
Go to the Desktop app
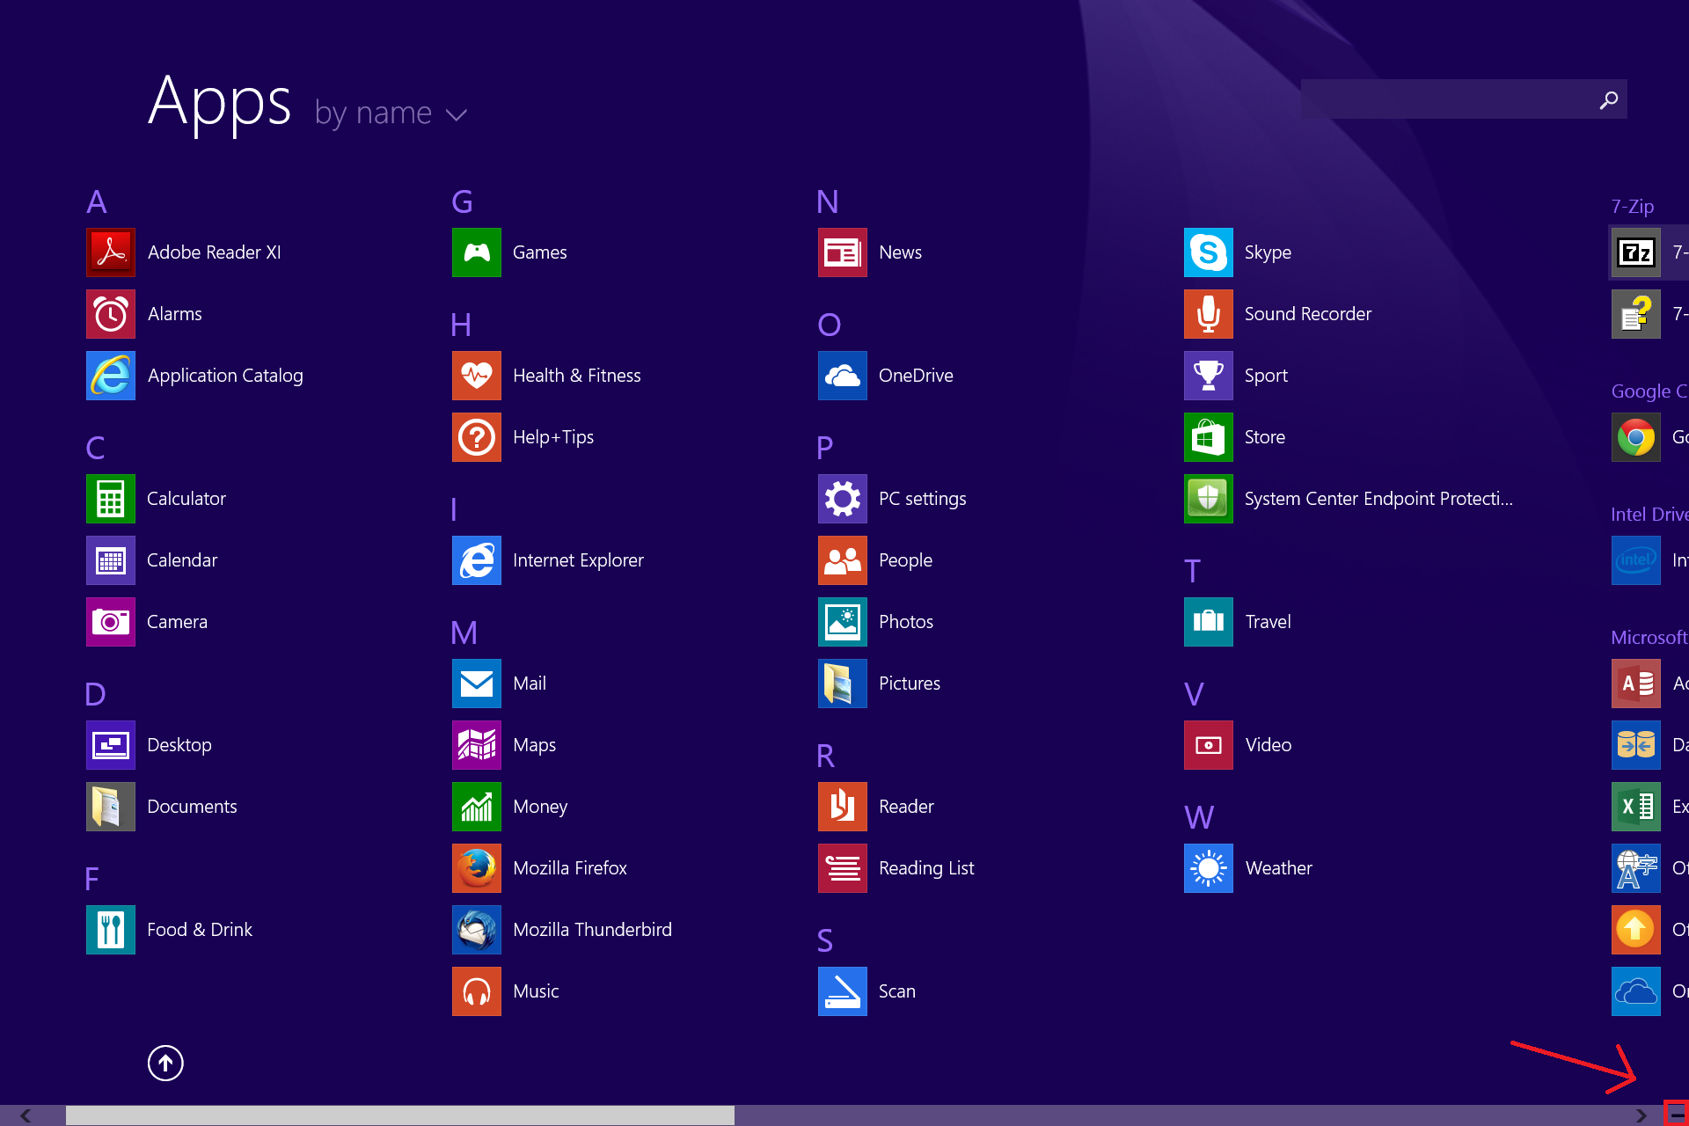pyautogui.click(x=111, y=745)
